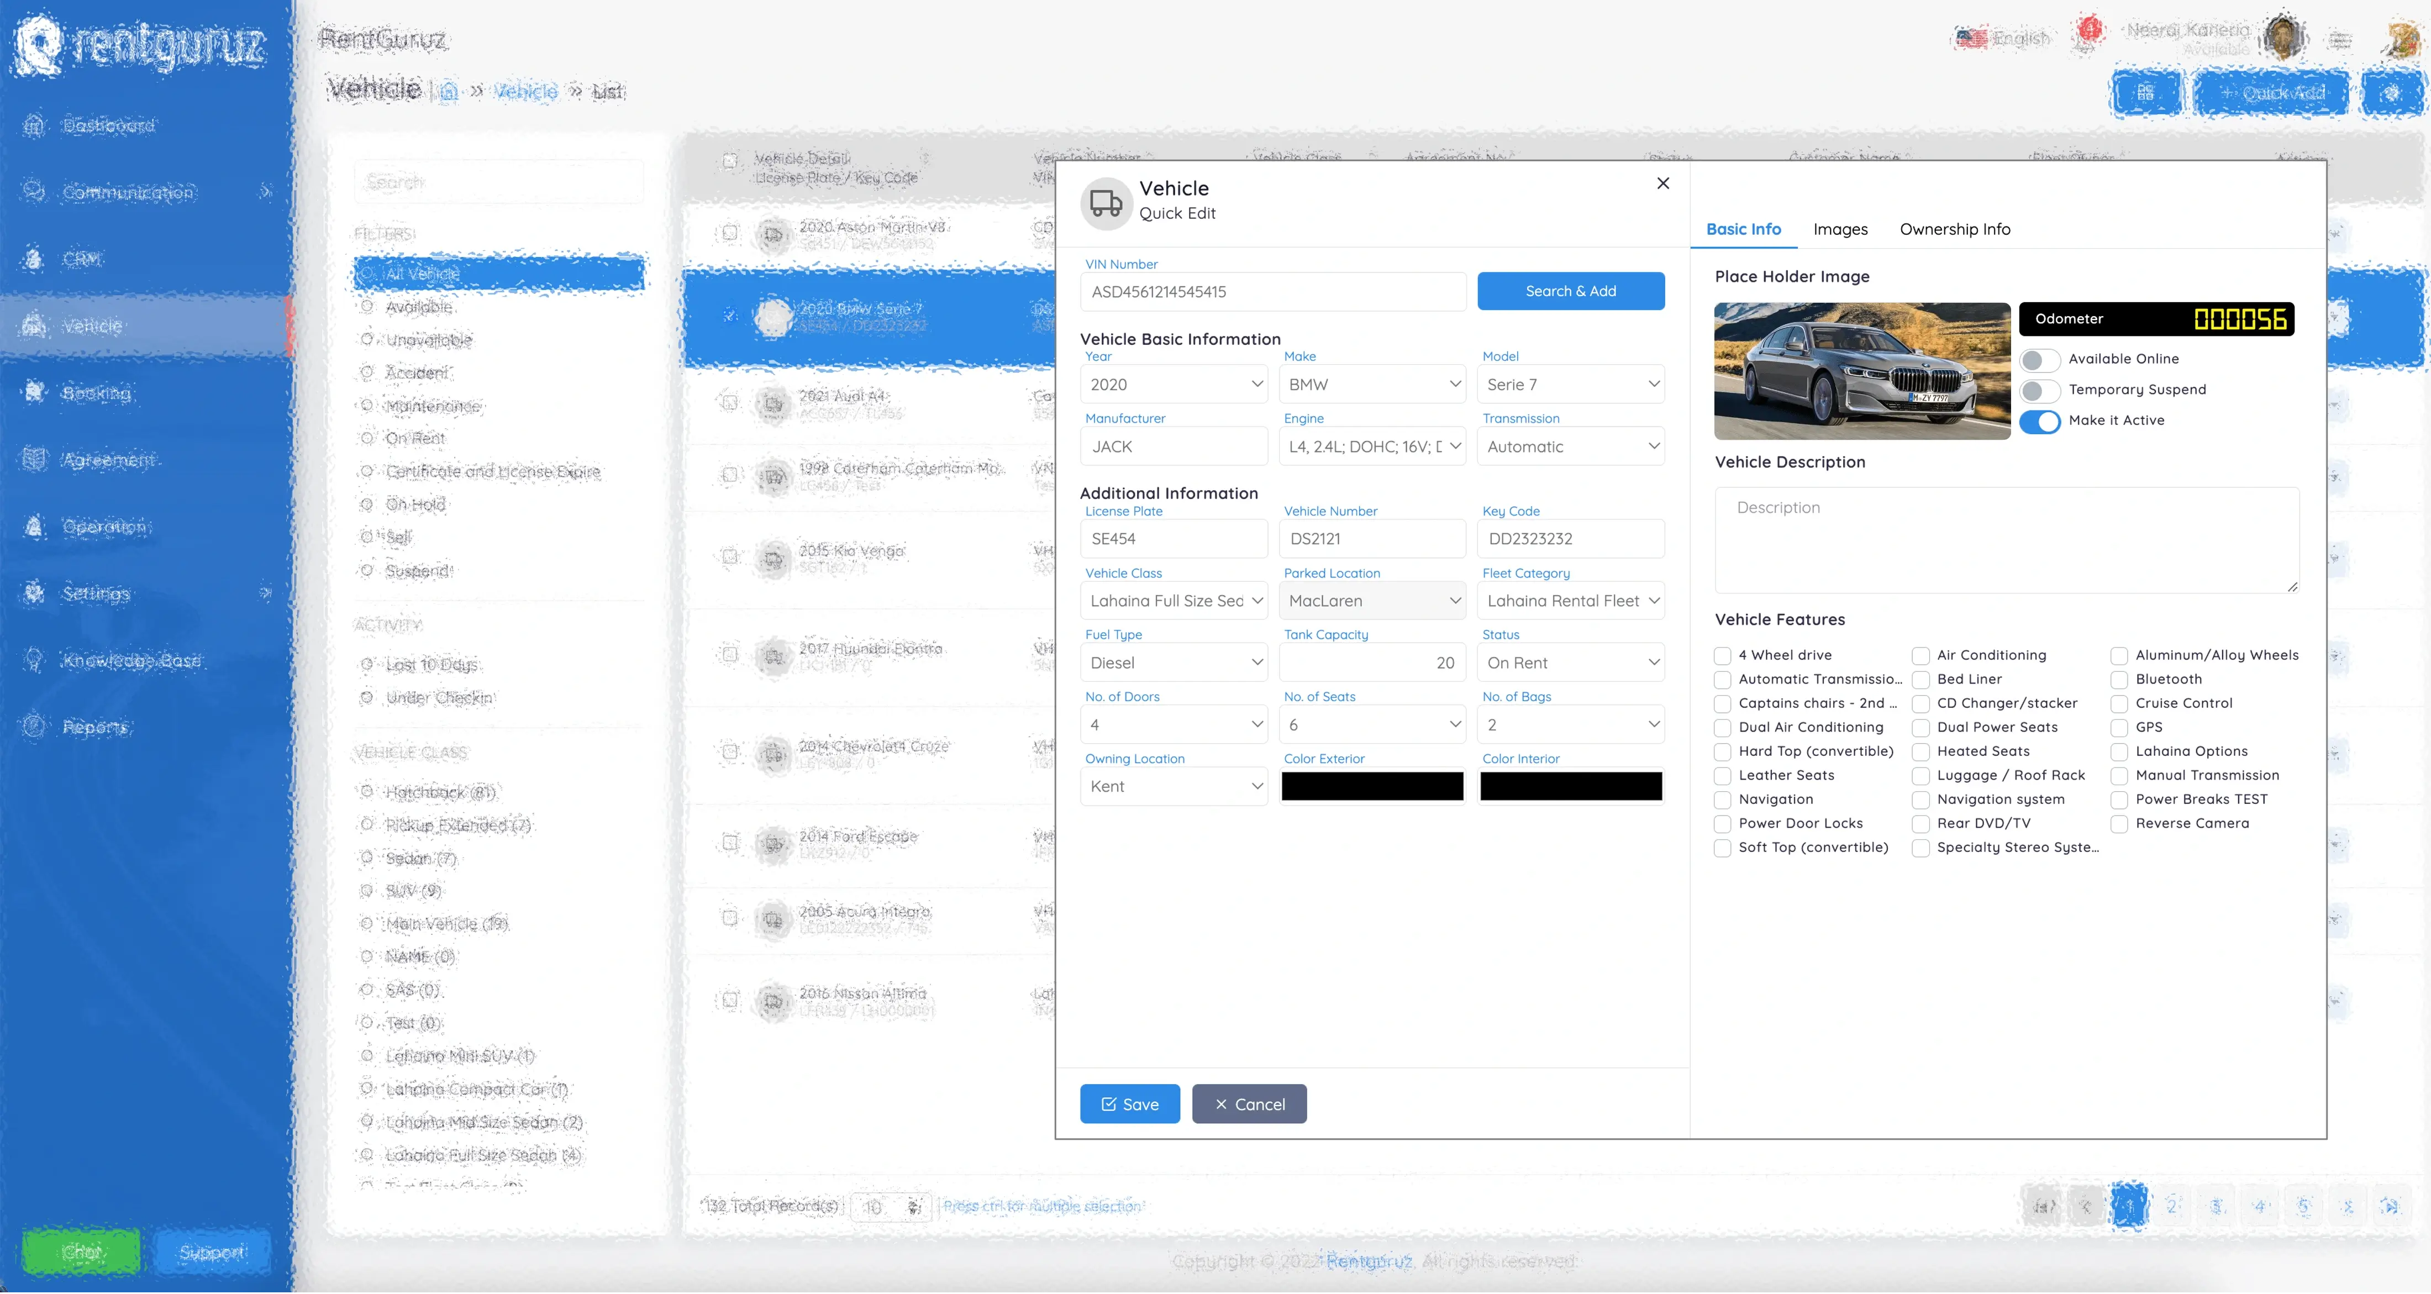The height and width of the screenshot is (1294, 2431).
Task: Open Agreement from the sidebar
Action: (34, 460)
